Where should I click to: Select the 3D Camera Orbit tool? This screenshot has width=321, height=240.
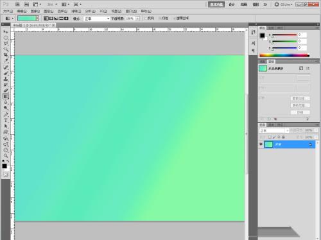tap(6, 144)
